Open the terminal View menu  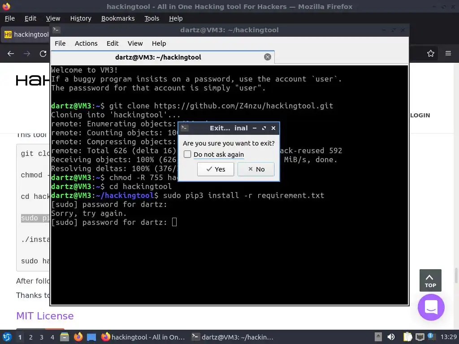click(135, 43)
